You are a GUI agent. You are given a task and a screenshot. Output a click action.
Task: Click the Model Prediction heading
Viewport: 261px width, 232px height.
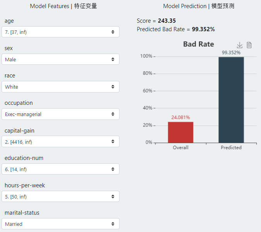[x=198, y=6]
